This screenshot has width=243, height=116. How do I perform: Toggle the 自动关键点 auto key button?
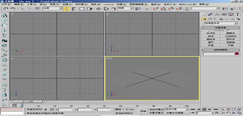click(157, 110)
